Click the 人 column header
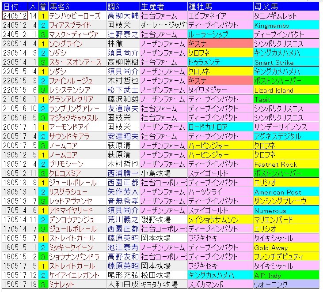Viewport: 323px width, 292px height. (33, 7)
